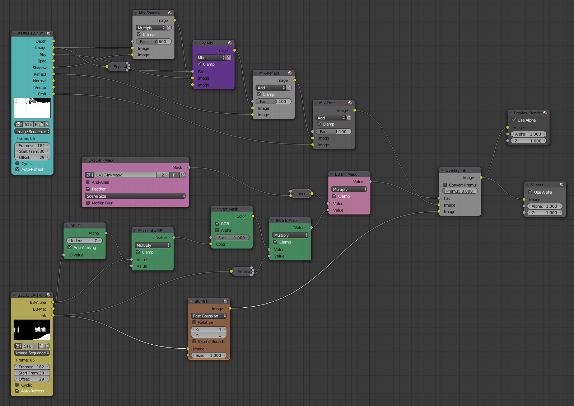The width and height of the screenshot is (574, 406).
Task: Click the F fake-user button in LA1C-InkMask
Action: click(x=174, y=175)
